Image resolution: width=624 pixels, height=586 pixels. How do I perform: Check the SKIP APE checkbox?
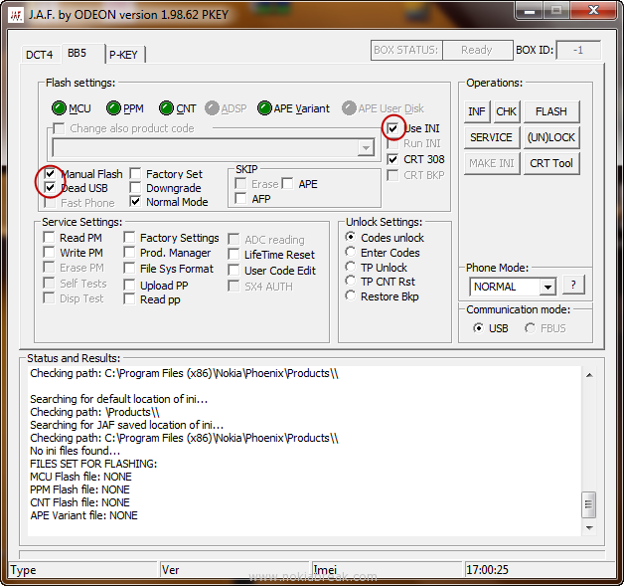coord(288,184)
